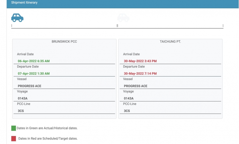Screen dimensions: 239x144
Task: Select the left start tick on timeline
Action: pyautogui.click(x=12, y=26)
